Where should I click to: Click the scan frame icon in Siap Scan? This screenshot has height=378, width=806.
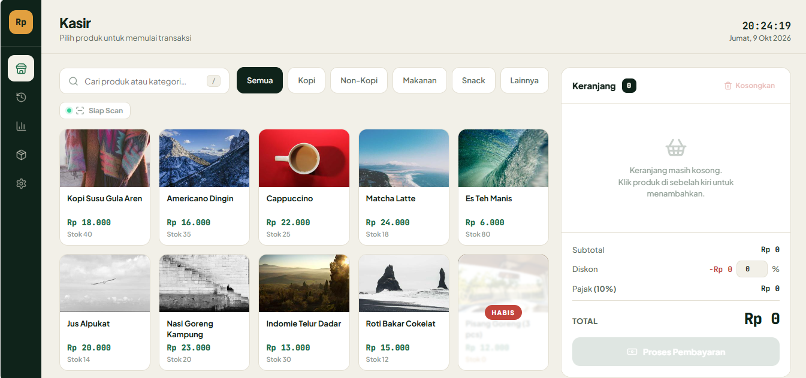(80, 111)
